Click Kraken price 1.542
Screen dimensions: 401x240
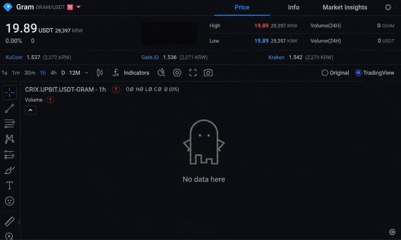tap(295, 57)
